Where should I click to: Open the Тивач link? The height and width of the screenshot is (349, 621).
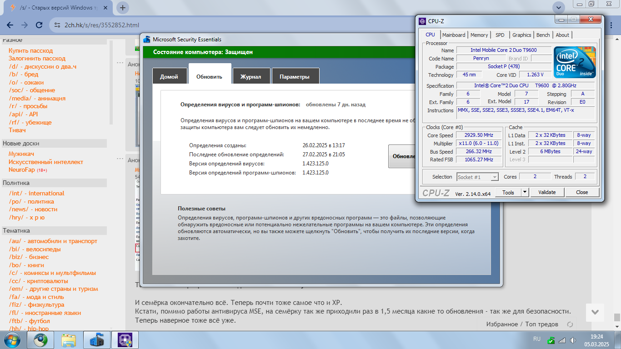[17, 130]
